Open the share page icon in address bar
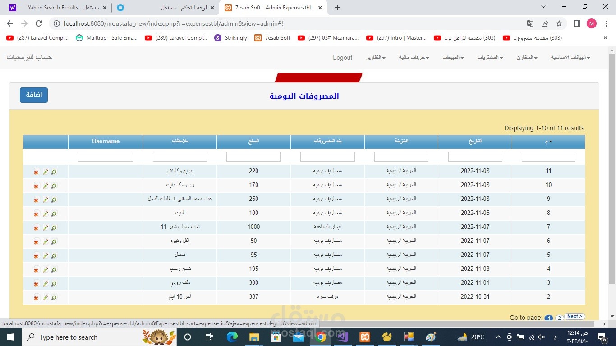 tap(545, 23)
